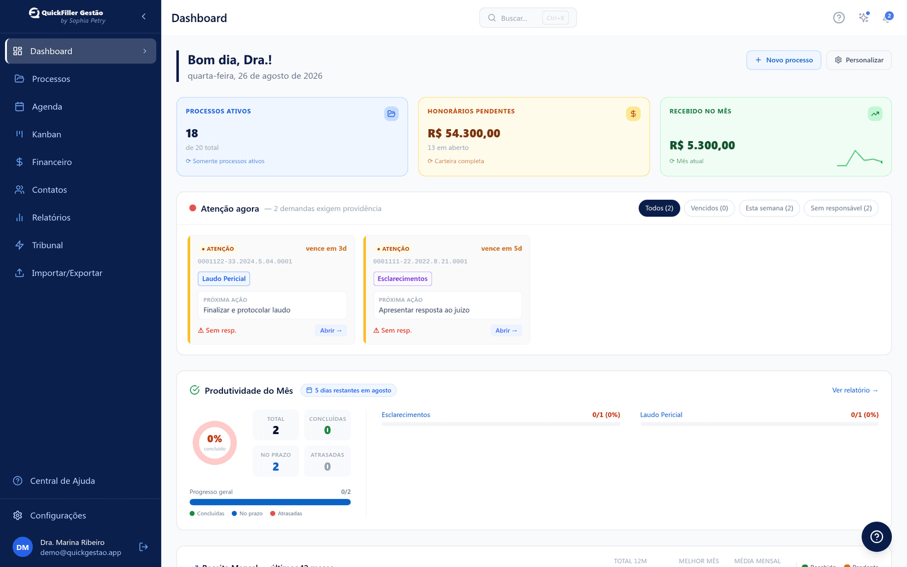Viewport: 907px width, 567px height.
Task: Toggle Carteira completa on honorários card
Action: [456, 161]
